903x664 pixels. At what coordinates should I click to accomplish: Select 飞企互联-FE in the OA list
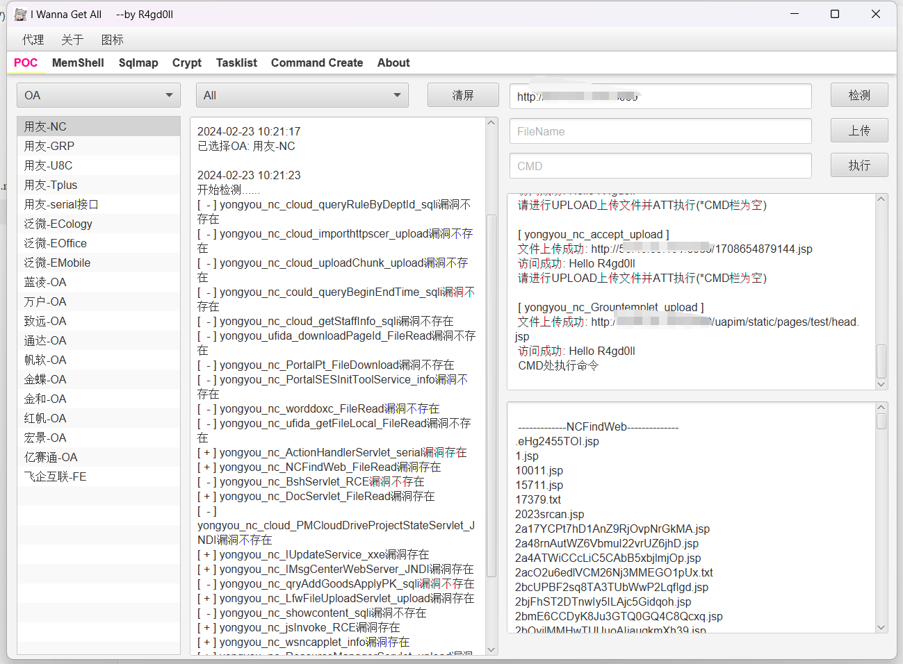click(98, 476)
